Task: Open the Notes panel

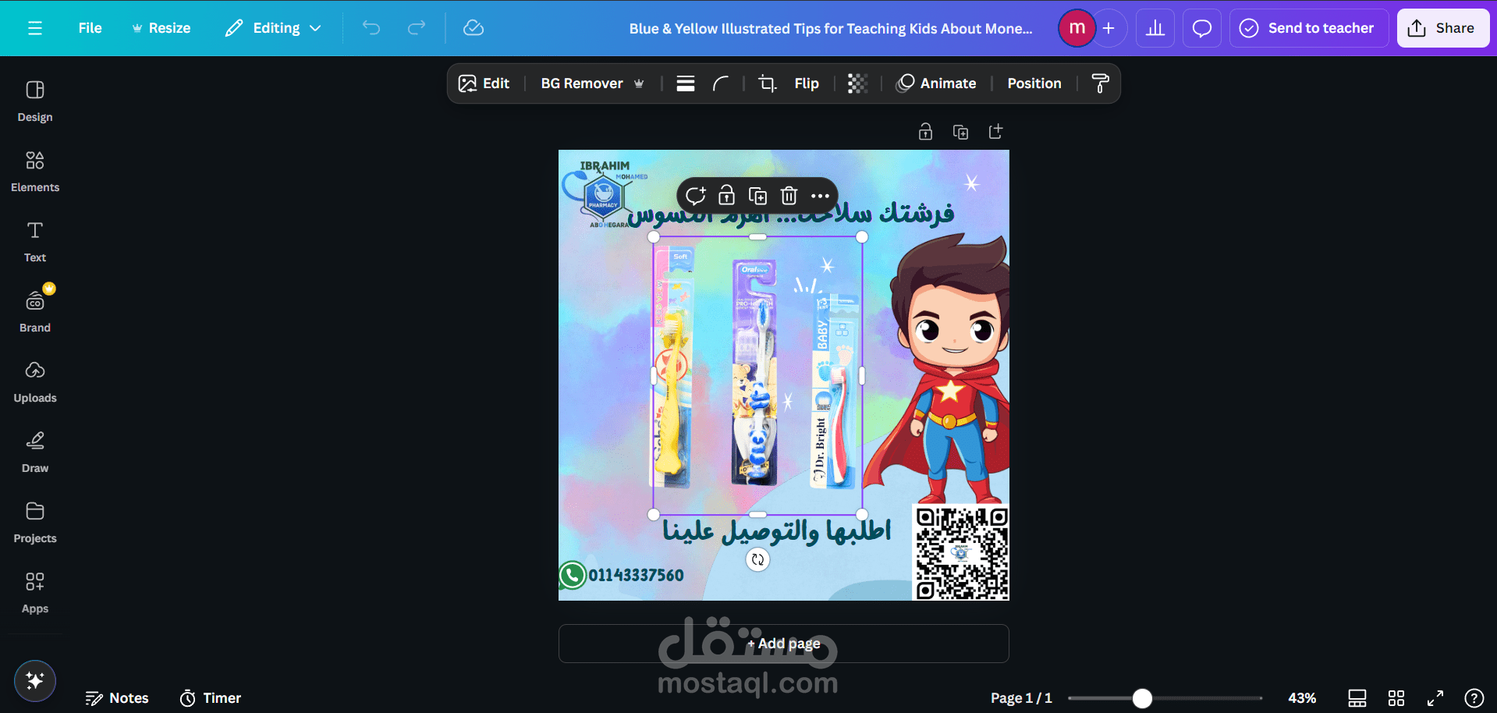Action: pyautogui.click(x=117, y=698)
